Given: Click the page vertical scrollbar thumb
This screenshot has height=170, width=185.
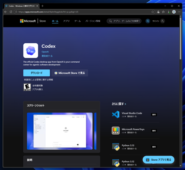Looking at the screenshot, I should [181, 38].
